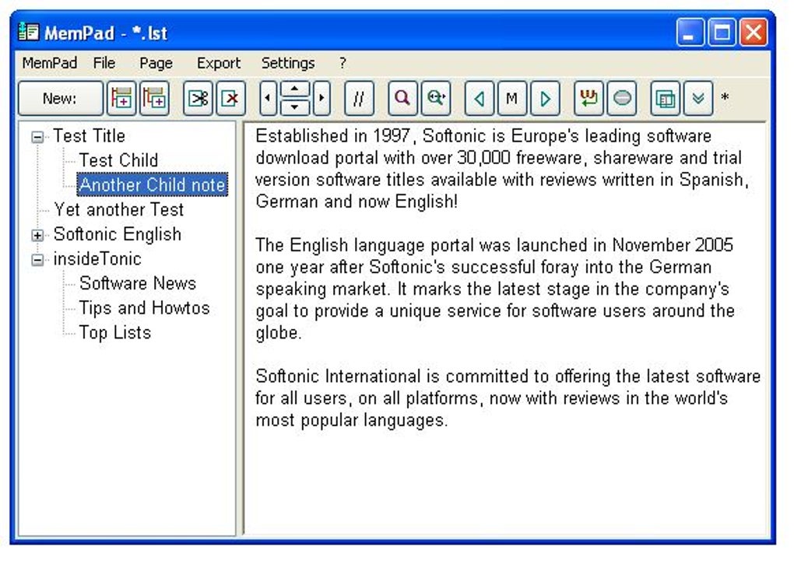
Task: Select Test Child page
Action: 118,160
